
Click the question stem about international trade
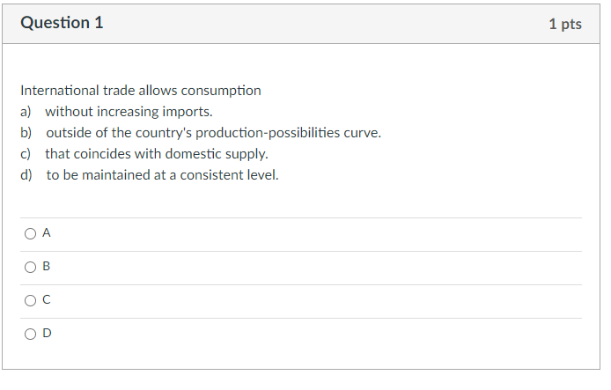click(x=141, y=91)
